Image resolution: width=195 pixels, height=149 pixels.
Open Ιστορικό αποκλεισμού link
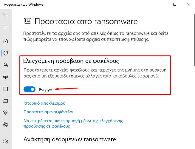coord(44,103)
